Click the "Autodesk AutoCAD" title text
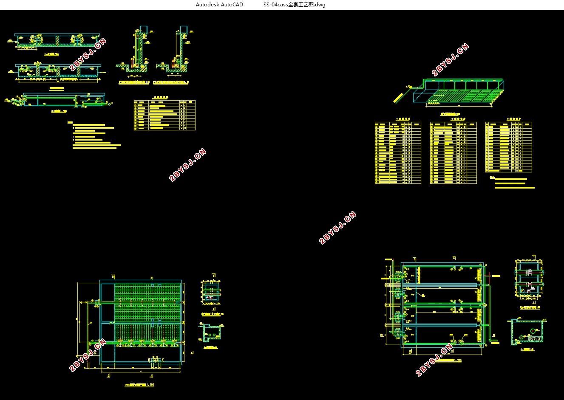 (x=219, y=5)
